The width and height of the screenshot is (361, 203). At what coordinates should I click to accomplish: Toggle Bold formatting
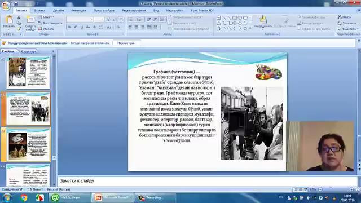(x=69, y=27)
